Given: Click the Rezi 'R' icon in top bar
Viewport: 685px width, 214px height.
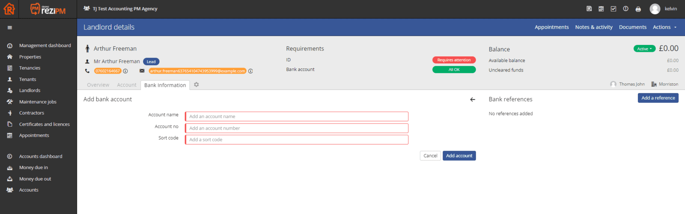Looking at the screenshot, I should coord(589,9).
